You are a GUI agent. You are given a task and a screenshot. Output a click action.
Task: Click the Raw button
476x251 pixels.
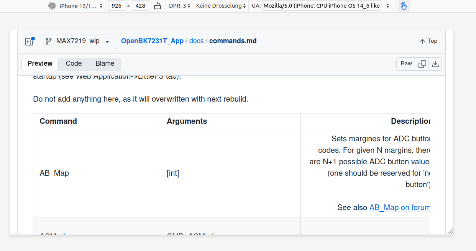pos(406,64)
